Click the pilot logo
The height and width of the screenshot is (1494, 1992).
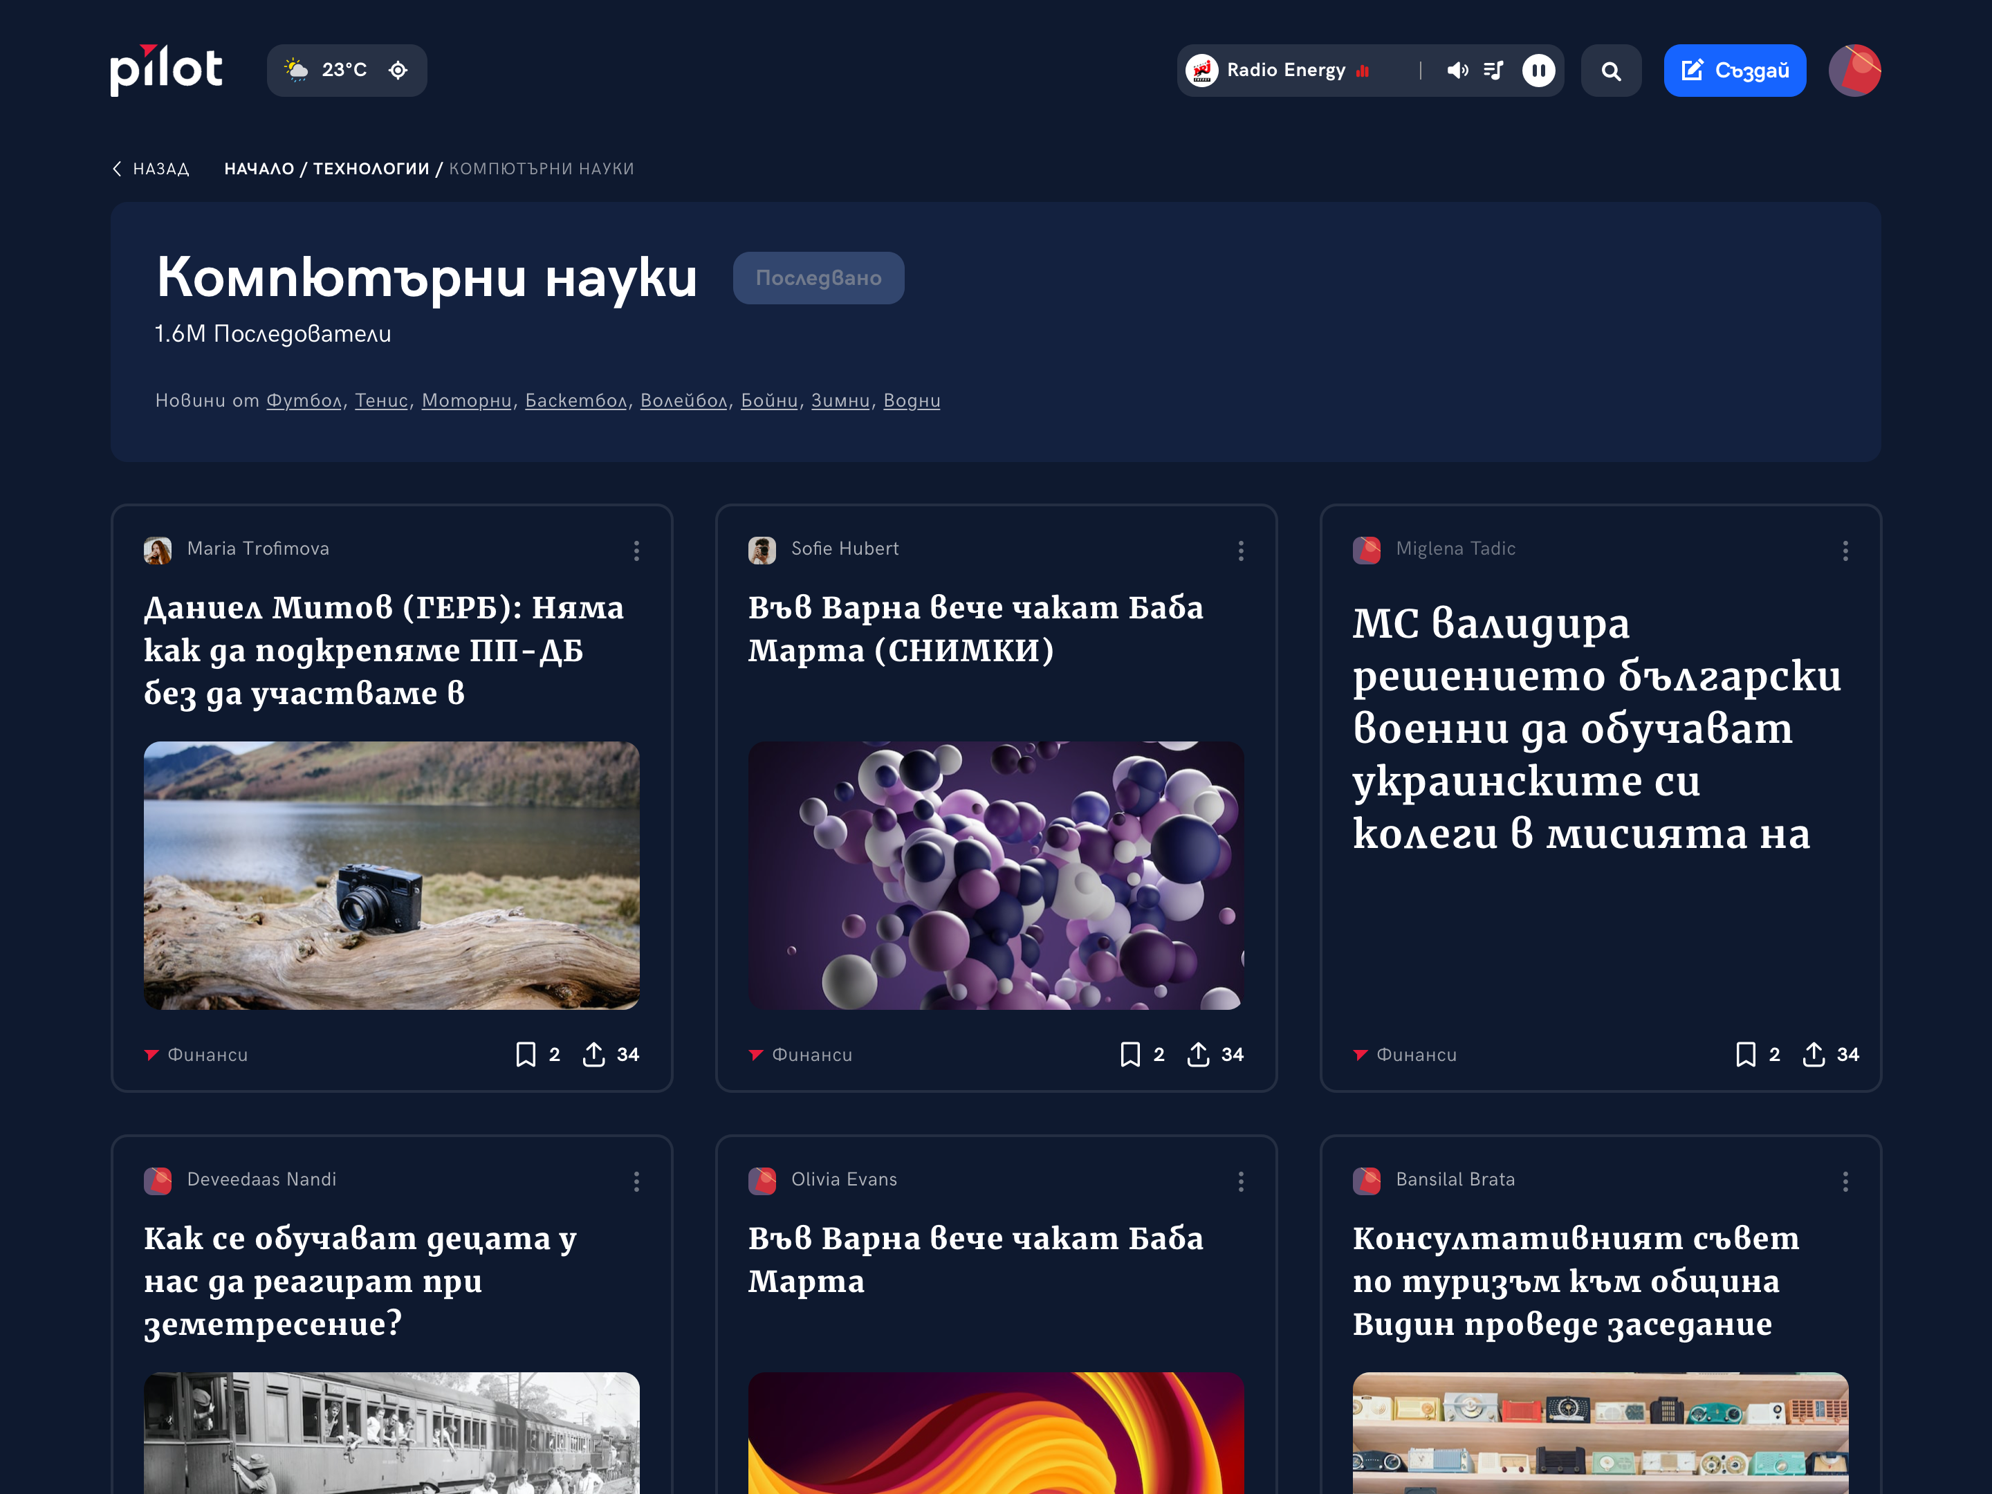click(x=166, y=71)
